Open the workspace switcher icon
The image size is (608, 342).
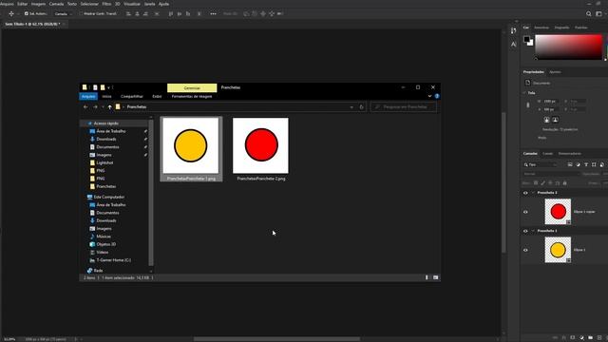tap(598, 13)
